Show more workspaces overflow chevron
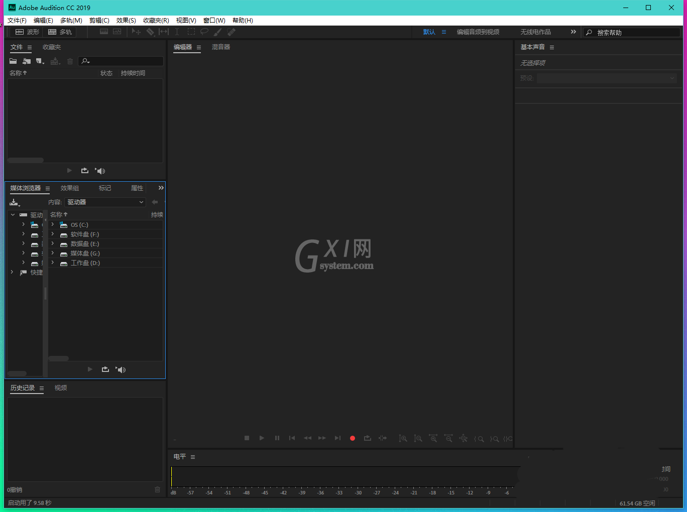 click(574, 32)
